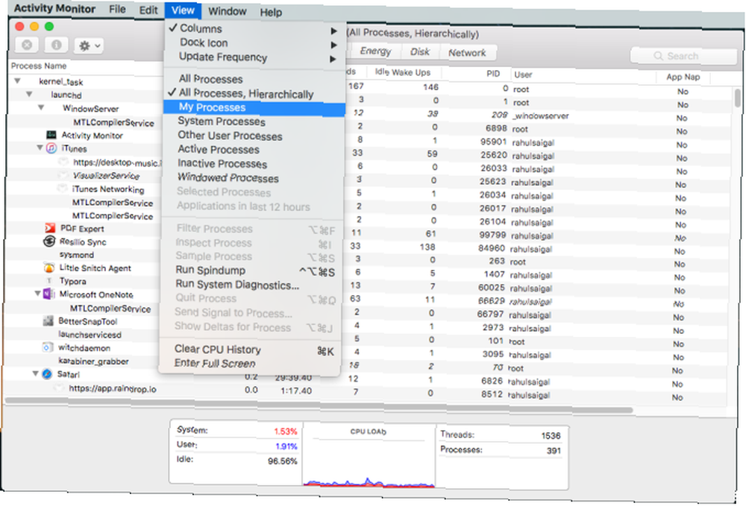Viewport: 746px width, 506px height.
Task: Select the iTunes Networking process row
Action: [x=108, y=189]
